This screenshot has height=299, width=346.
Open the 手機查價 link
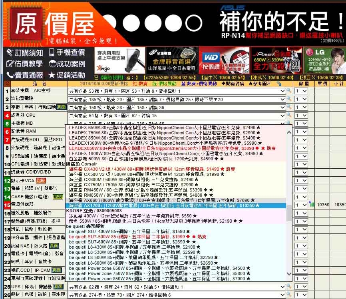click(x=67, y=52)
